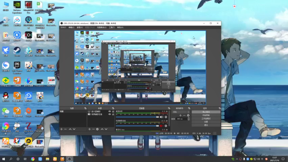Viewport: 288px width, 162px height.
Task: Move scene up in the Scenes panel
Action: click(x=70, y=129)
